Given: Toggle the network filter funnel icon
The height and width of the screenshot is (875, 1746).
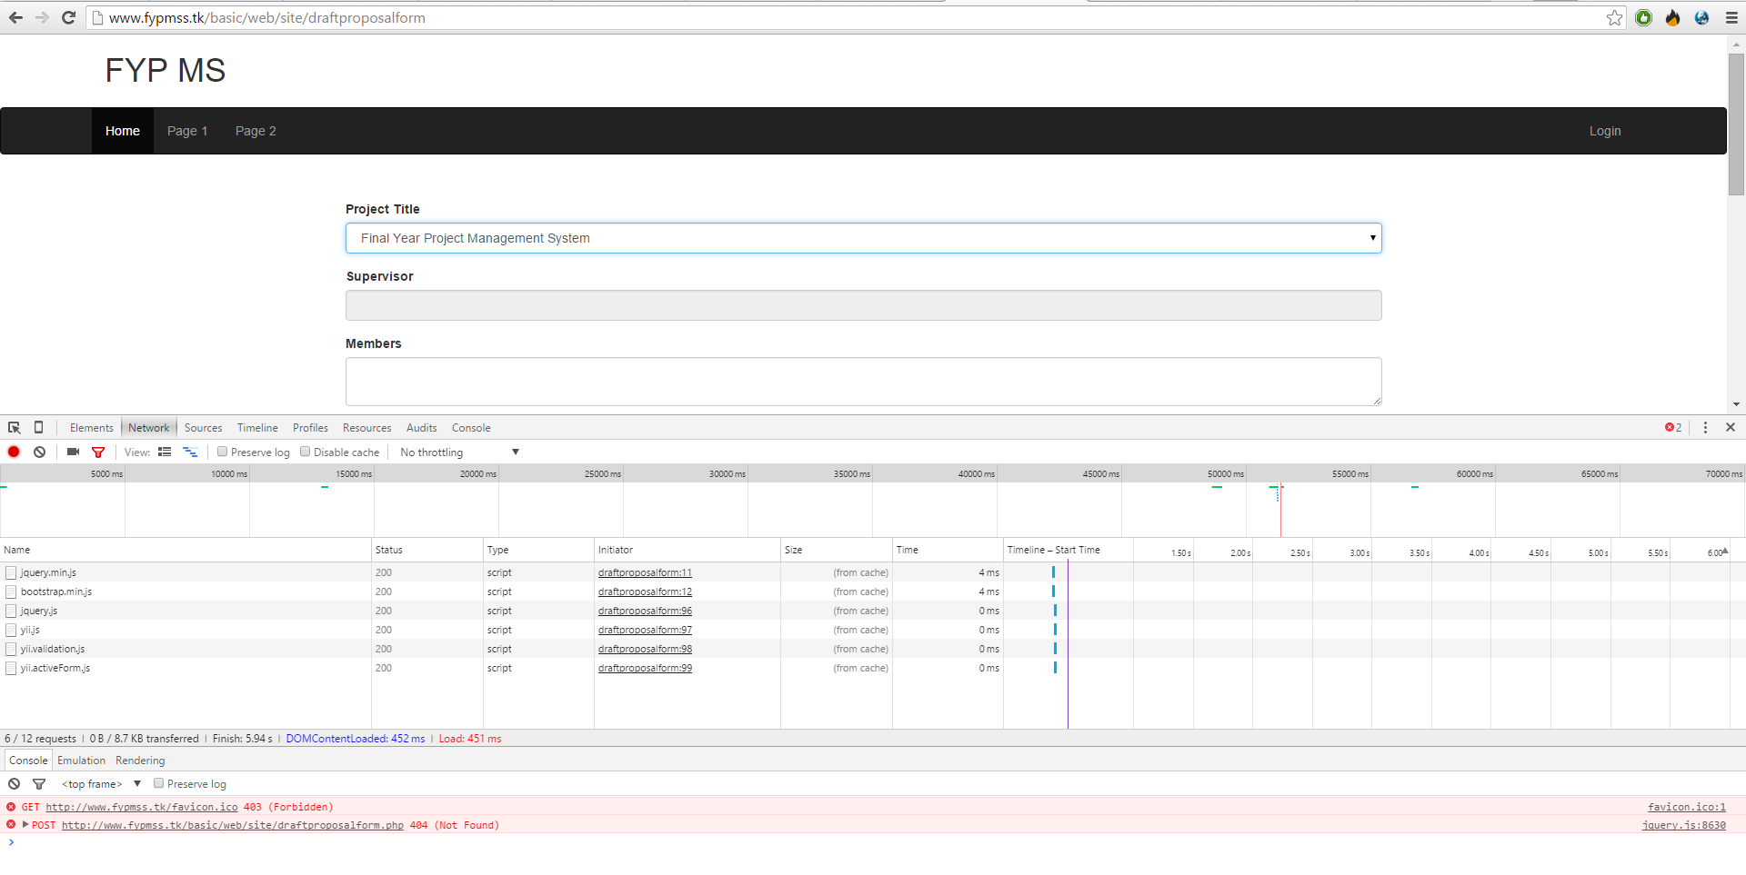Looking at the screenshot, I should [x=98, y=452].
